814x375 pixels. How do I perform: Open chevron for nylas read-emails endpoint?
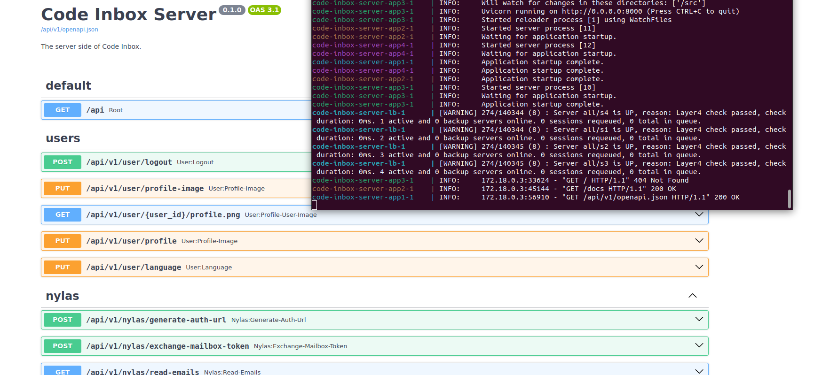point(699,371)
